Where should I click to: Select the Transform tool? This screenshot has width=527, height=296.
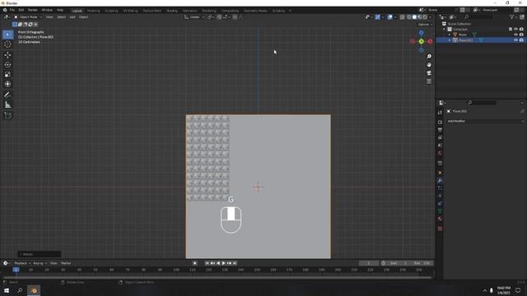(7, 84)
